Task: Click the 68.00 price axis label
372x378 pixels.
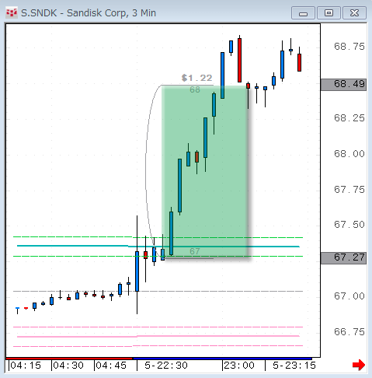Action: point(349,154)
